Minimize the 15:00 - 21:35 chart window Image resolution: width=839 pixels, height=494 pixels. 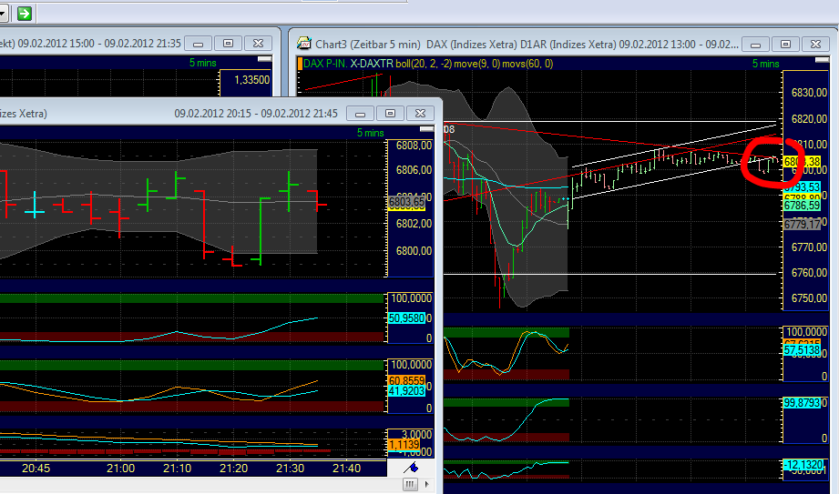200,43
